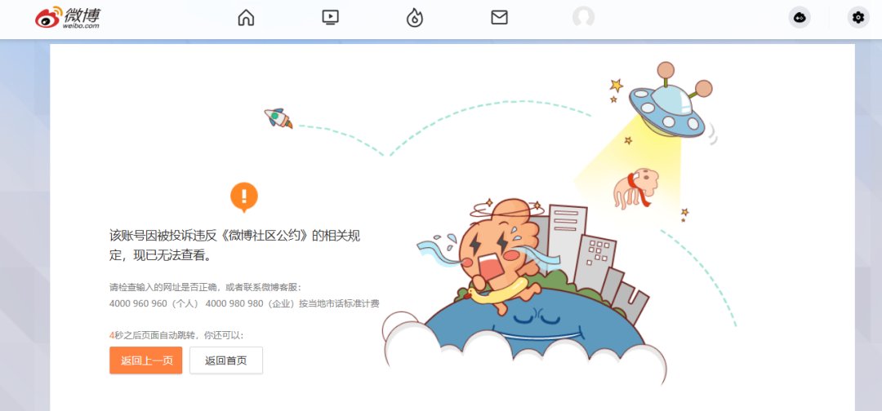Open the hot trending flame icon

point(415,17)
